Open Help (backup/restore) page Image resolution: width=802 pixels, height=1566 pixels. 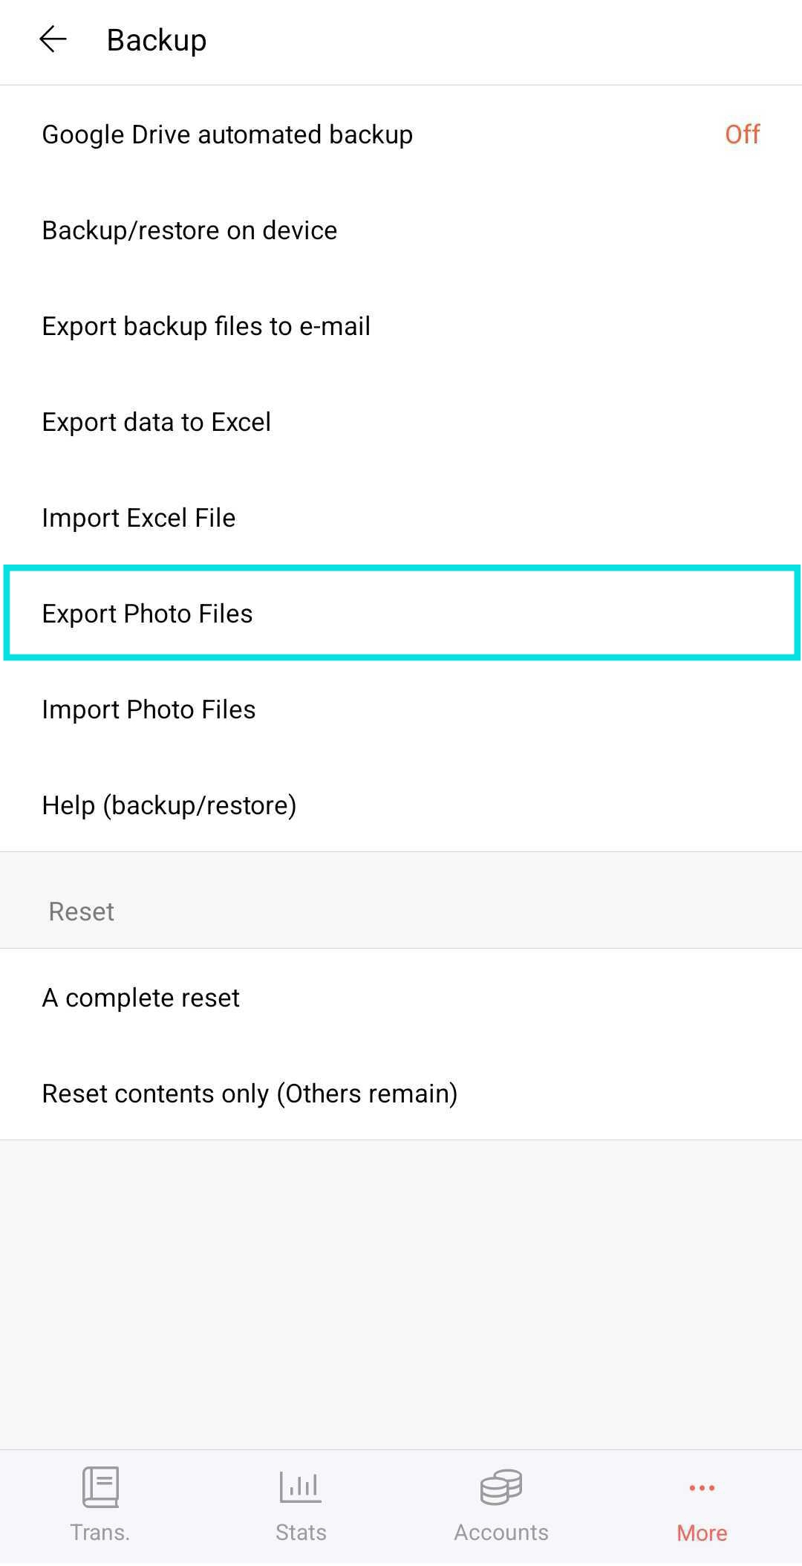(401, 805)
